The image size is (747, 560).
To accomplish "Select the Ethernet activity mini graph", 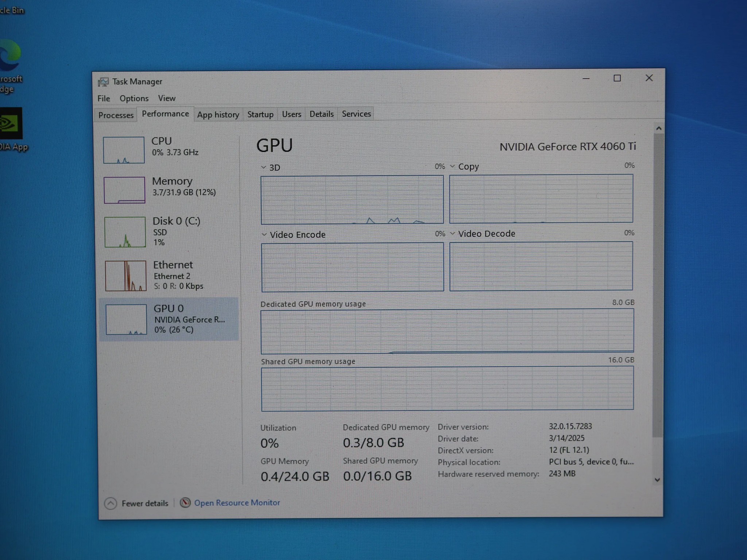I will pyautogui.click(x=126, y=276).
